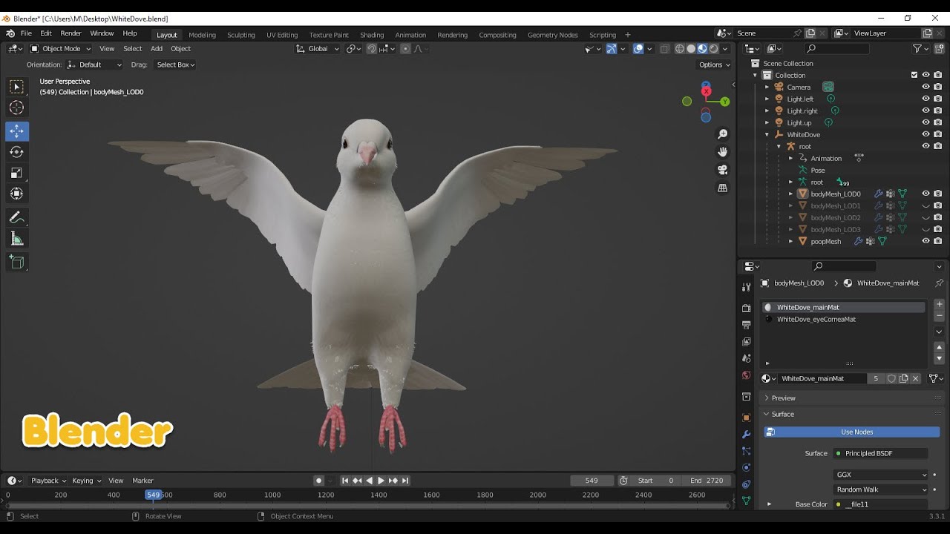Switch to the Shading workspace tab
Viewport: 950px width, 534px height.
coord(372,35)
